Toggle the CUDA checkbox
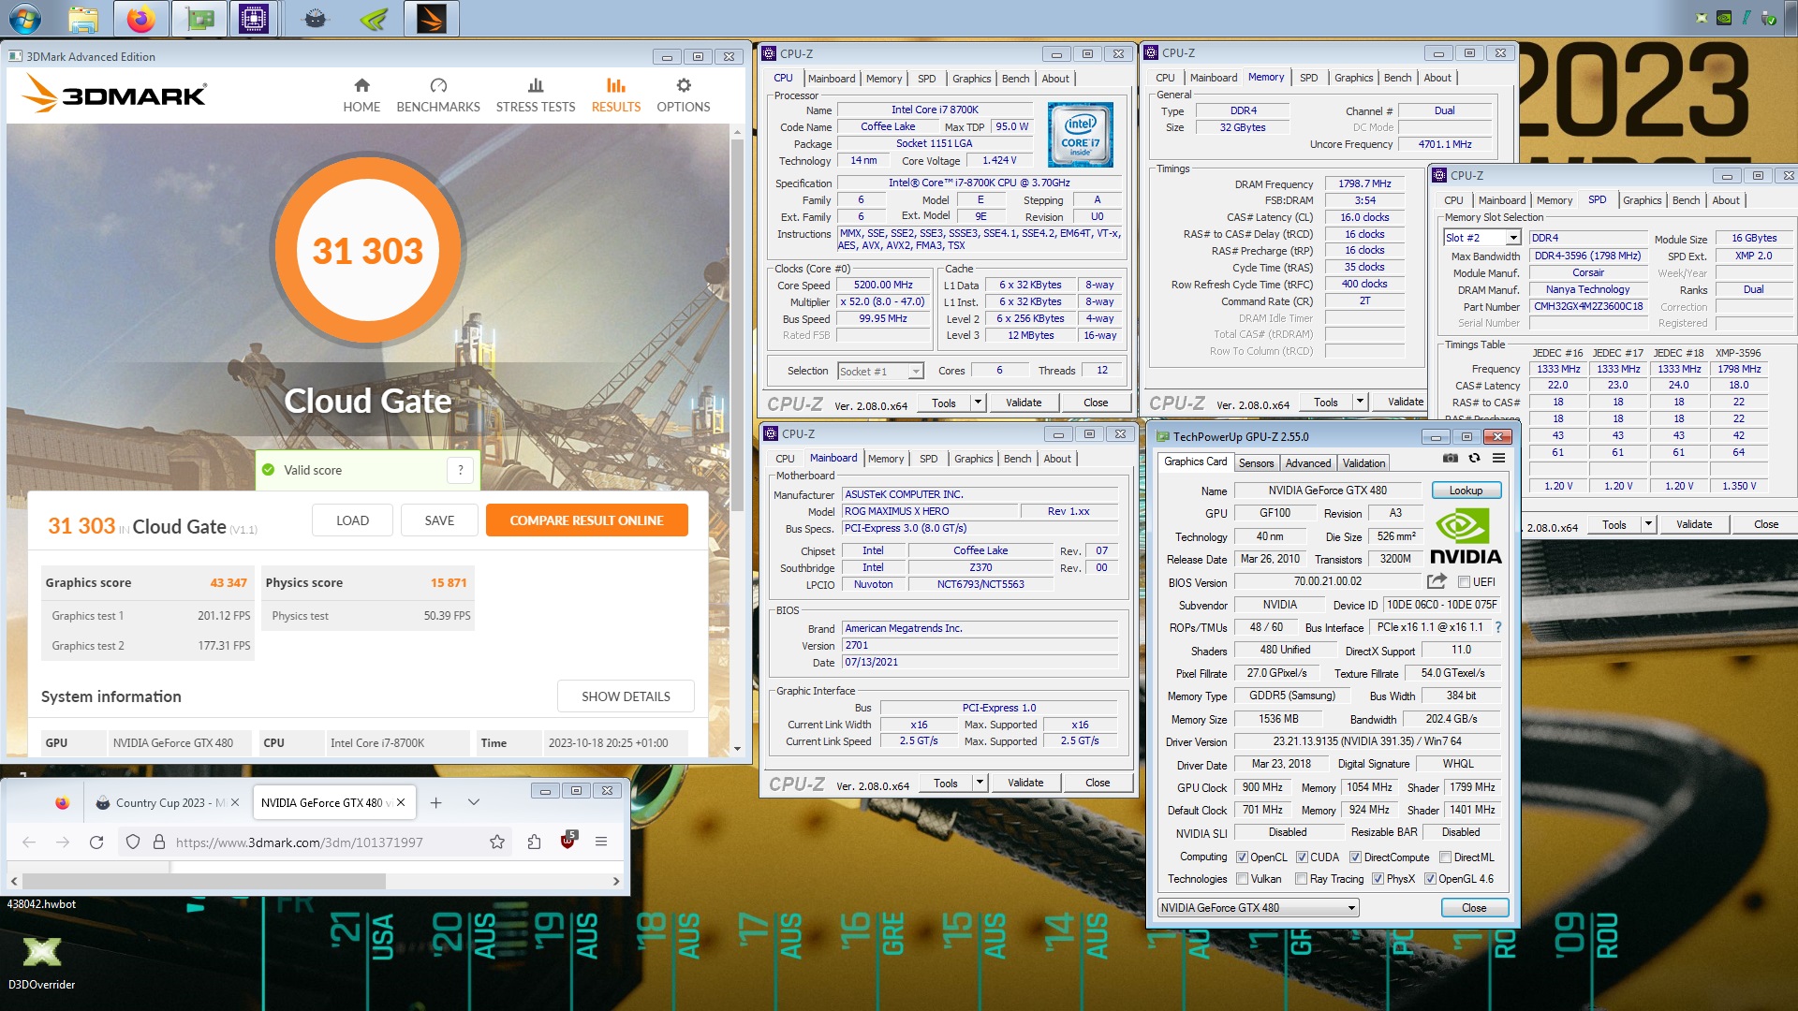Image resolution: width=1798 pixels, height=1011 pixels. pos(1302,857)
